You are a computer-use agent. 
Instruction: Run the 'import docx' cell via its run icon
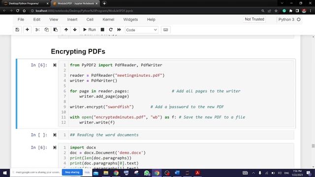pos(55,147)
